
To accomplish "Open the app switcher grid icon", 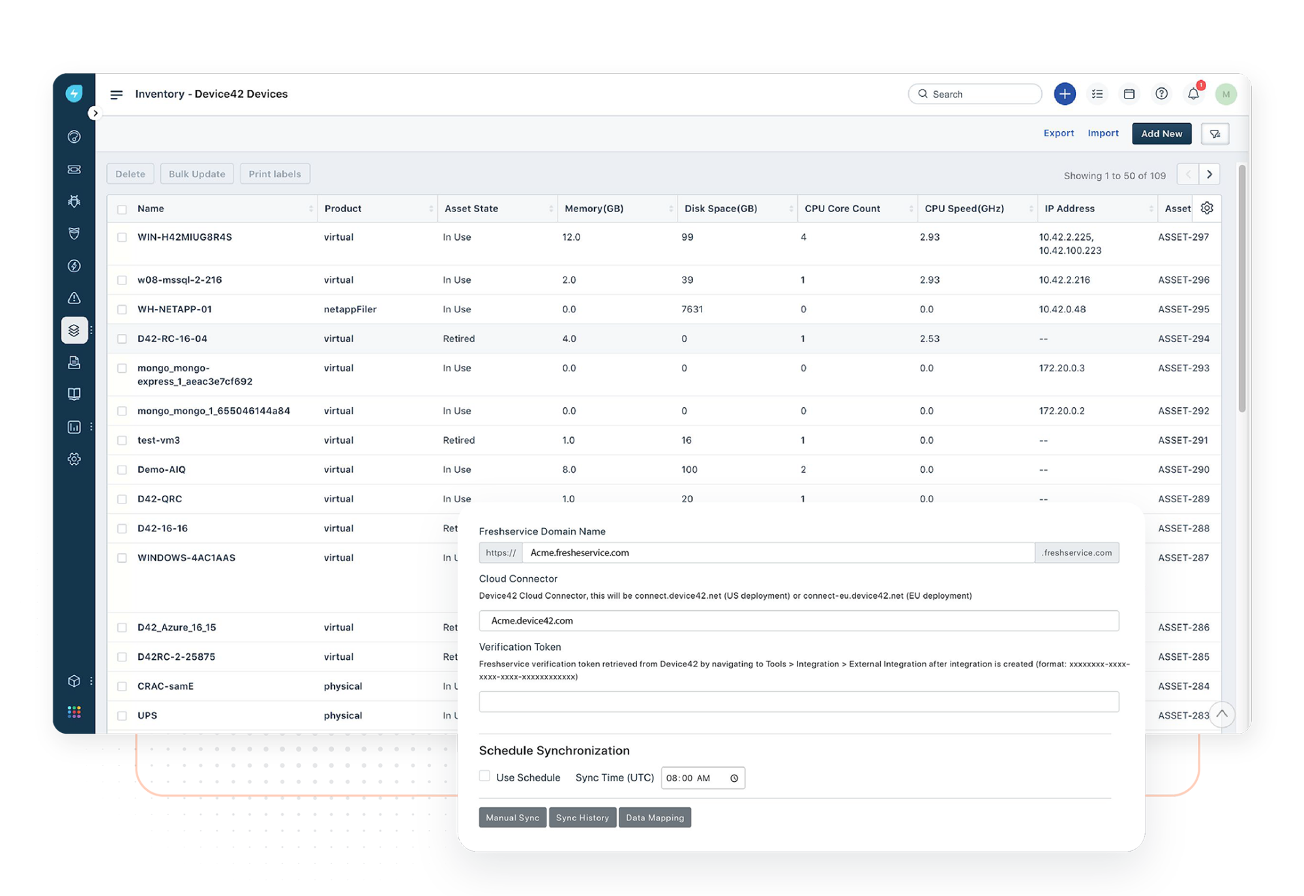I will pyautogui.click(x=74, y=712).
